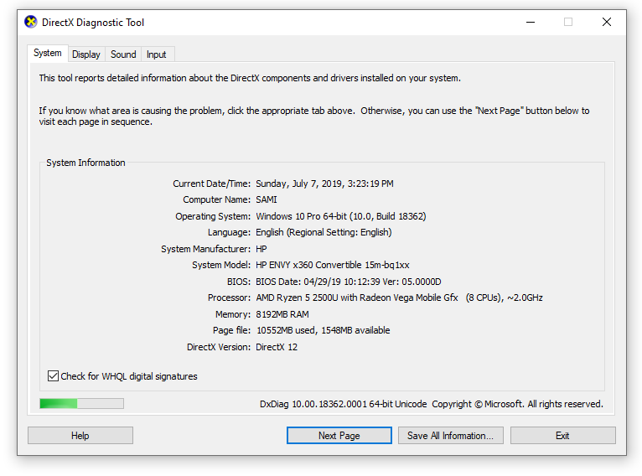Click the System Manufacturer label

pyautogui.click(x=205, y=249)
